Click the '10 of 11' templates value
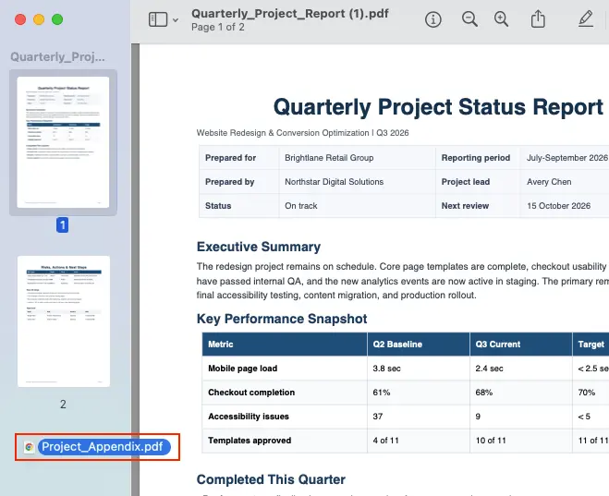 coord(491,441)
